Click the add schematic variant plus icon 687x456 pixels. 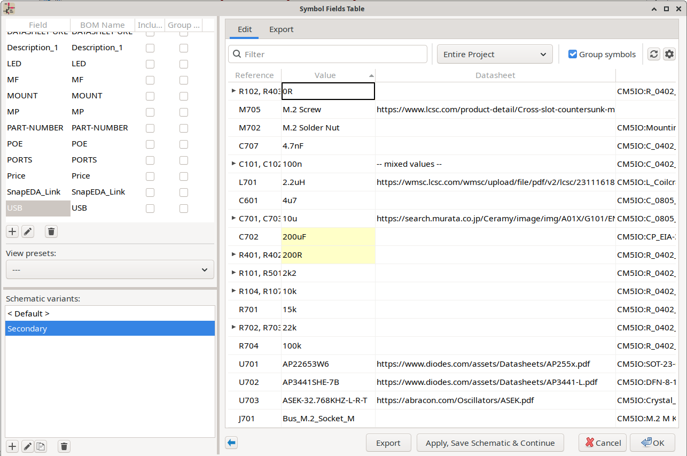pos(12,446)
